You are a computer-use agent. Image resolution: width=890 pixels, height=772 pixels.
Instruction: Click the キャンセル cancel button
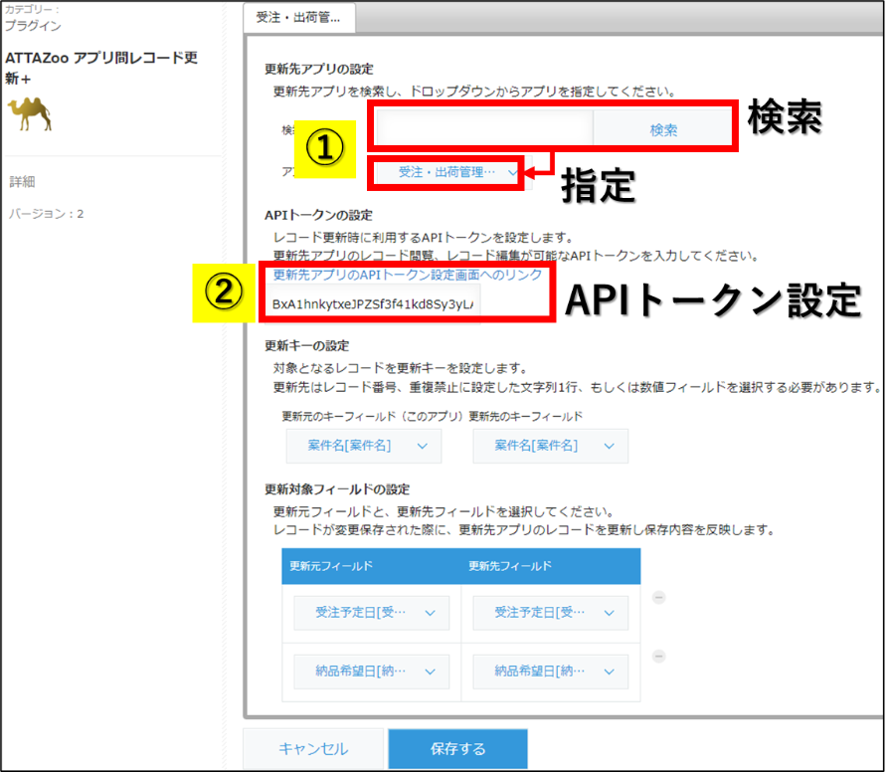point(313,748)
